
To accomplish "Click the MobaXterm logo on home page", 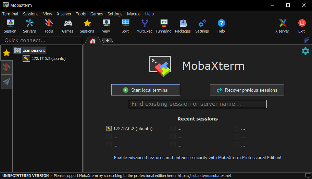I will coord(160,66).
